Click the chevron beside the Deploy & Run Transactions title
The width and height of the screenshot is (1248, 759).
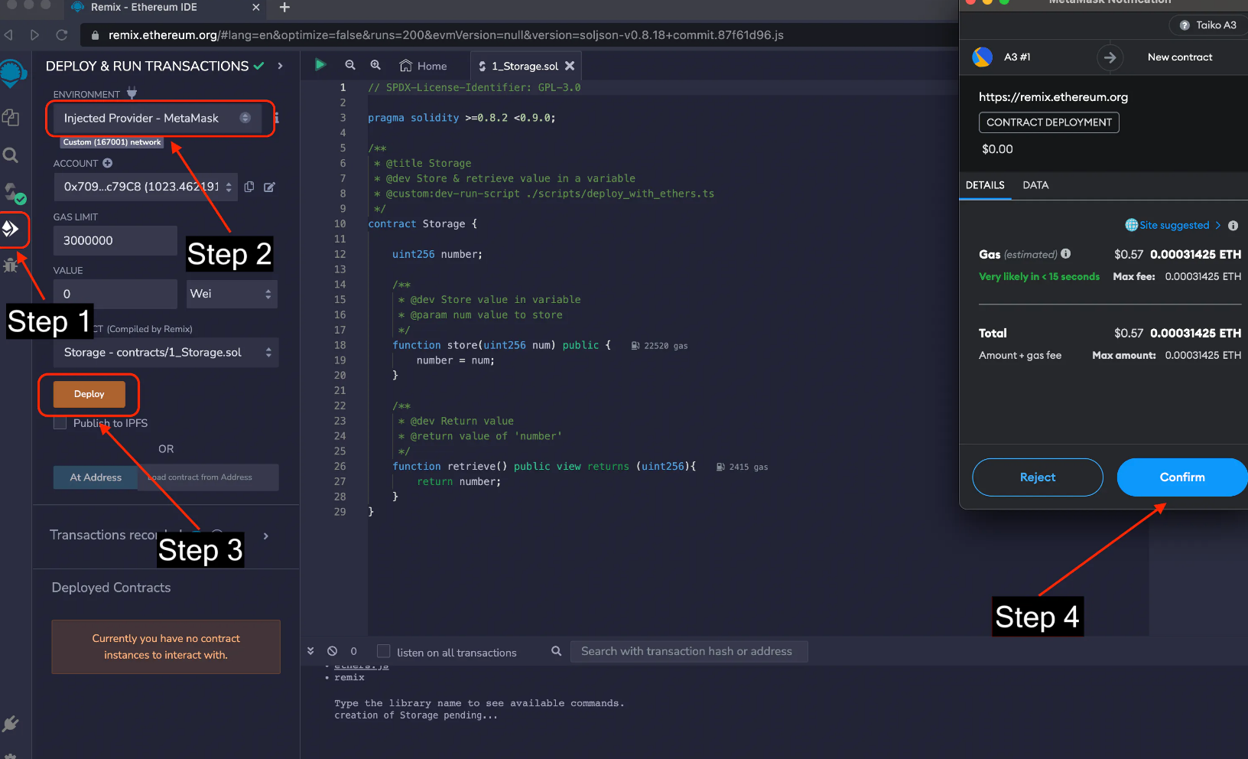[281, 66]
